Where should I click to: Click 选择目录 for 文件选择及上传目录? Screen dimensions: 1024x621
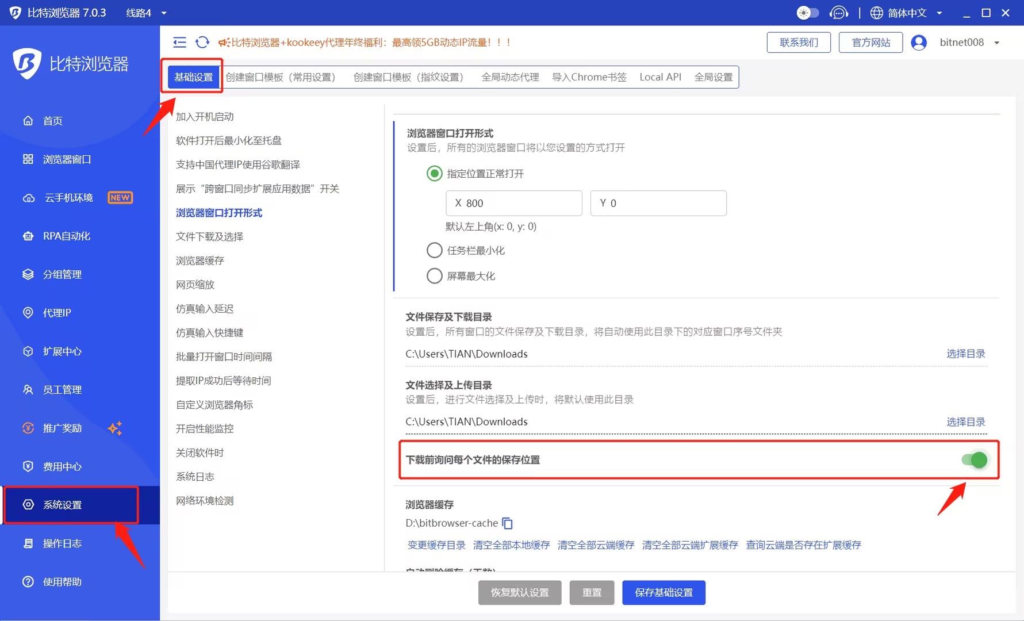(966, 421)
